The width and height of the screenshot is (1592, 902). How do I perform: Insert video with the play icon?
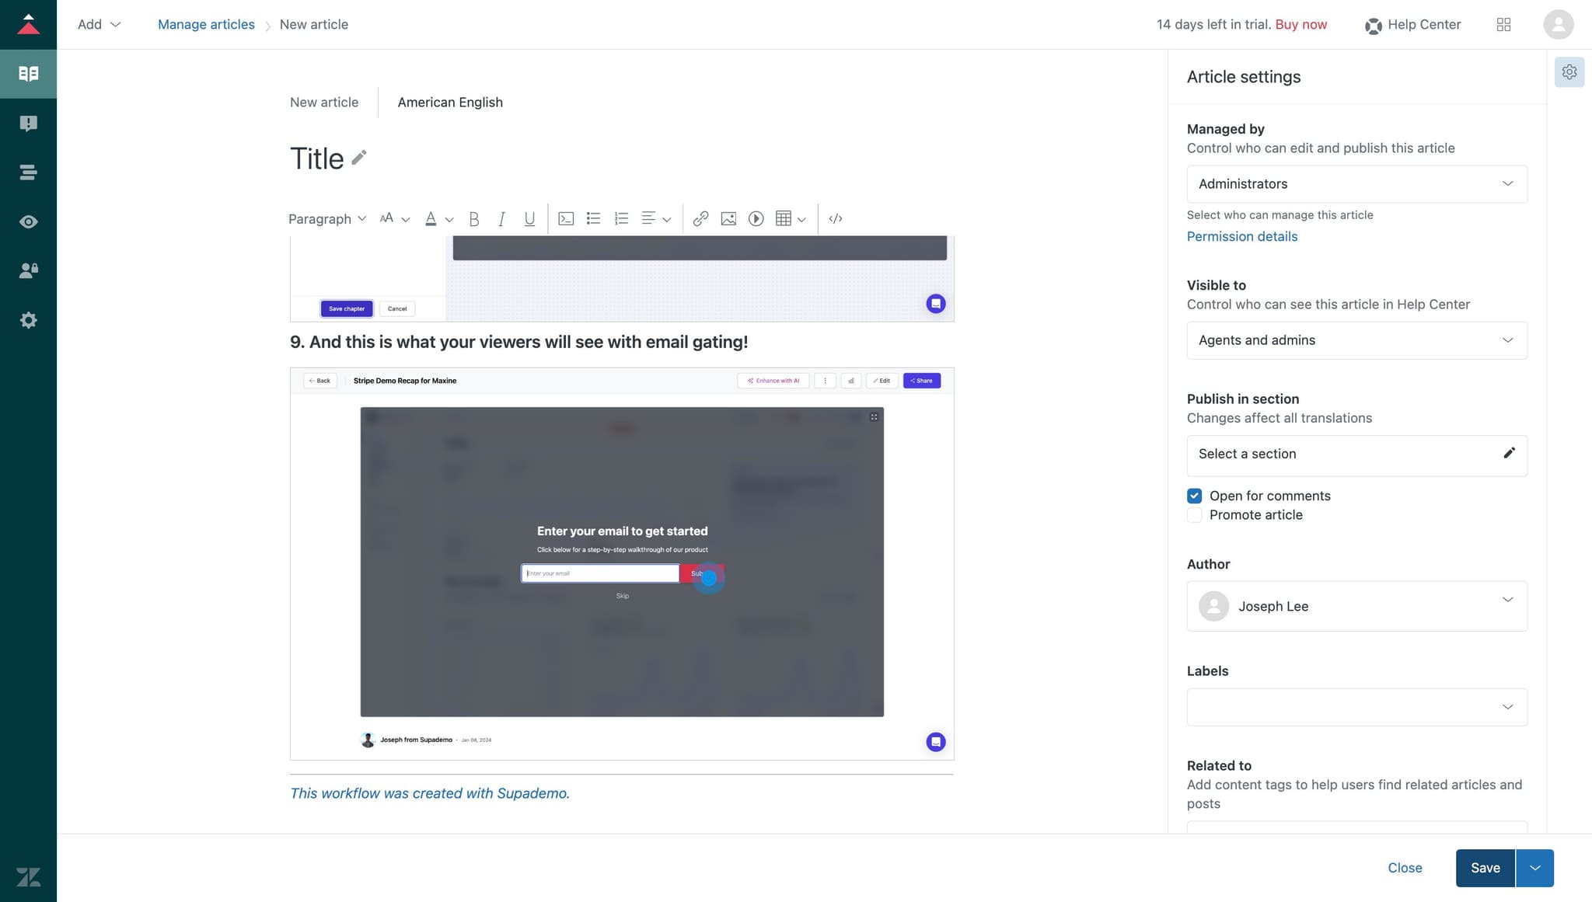point(756,219)
